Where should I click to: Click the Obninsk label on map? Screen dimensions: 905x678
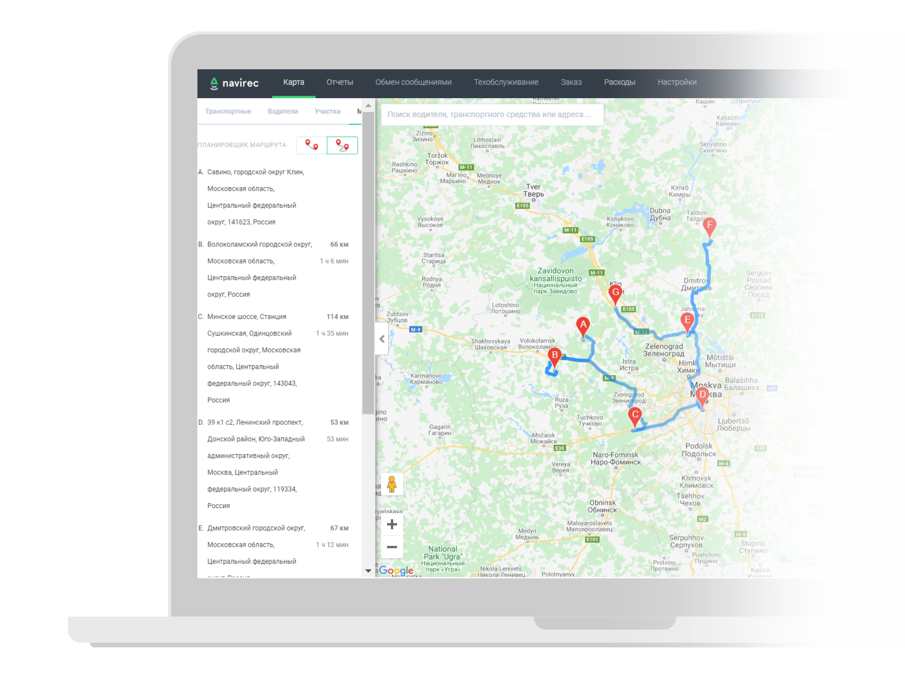click(602, 506)
